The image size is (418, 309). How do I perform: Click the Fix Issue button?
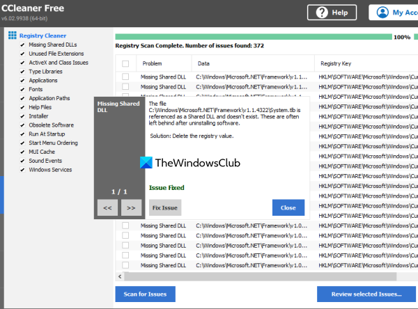click(165, 207)
